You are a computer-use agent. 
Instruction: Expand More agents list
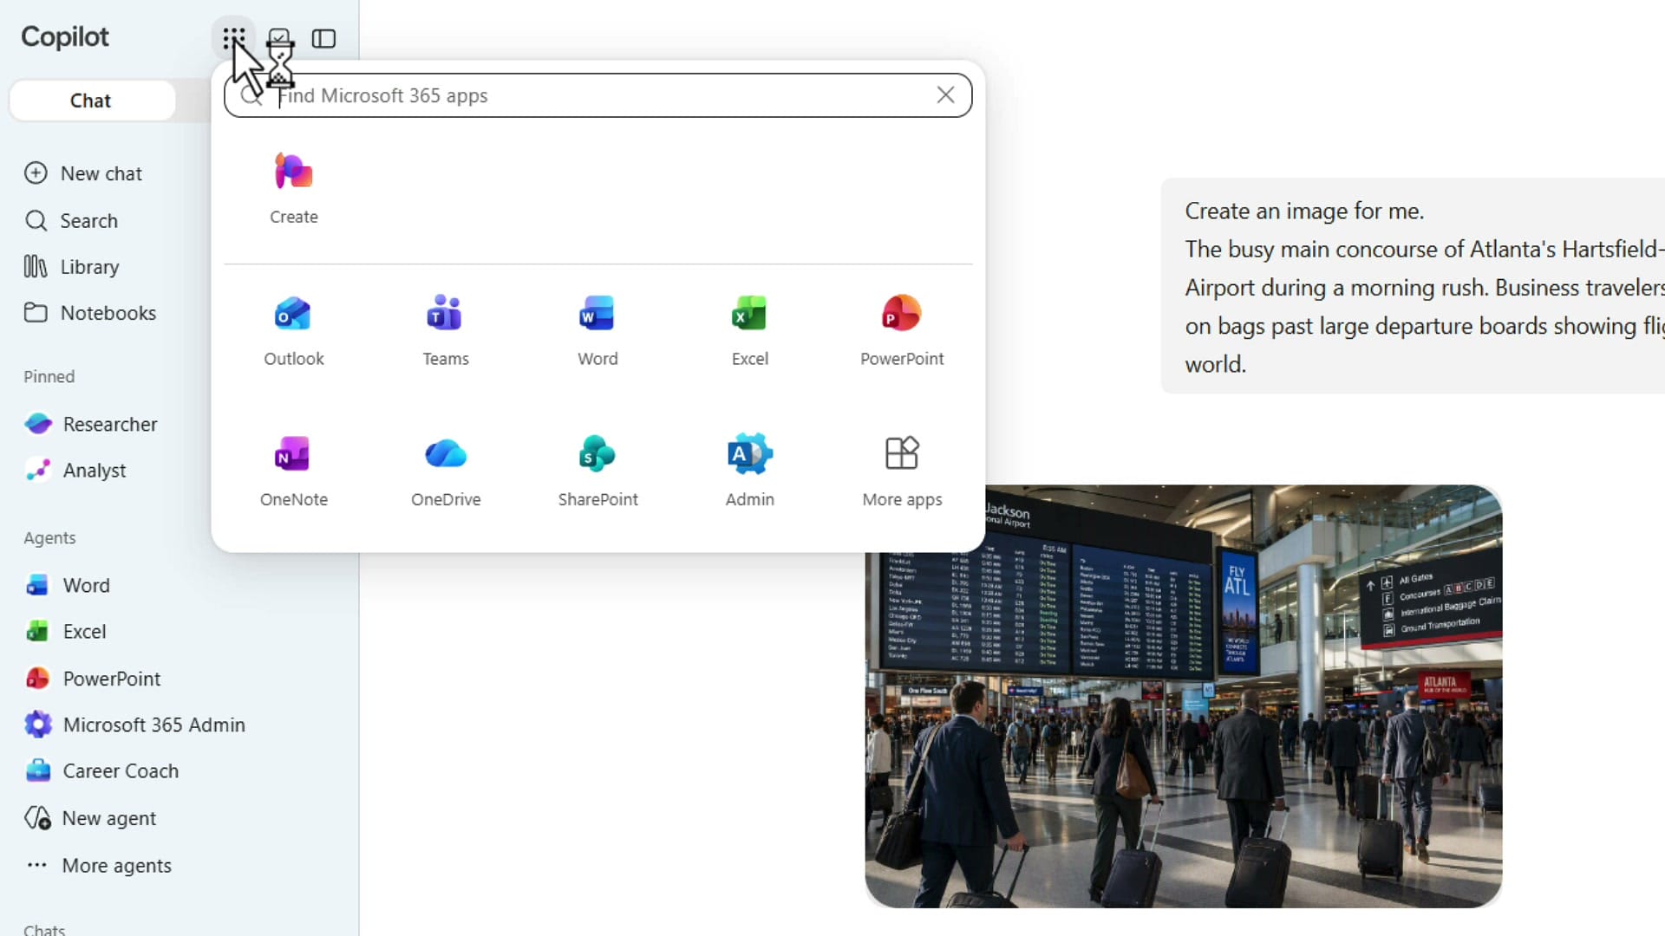click(99, 865)
